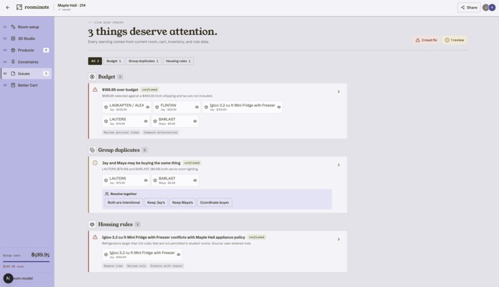The width and height of the screenshot is (499, 287).
Task: Open Issues in sidebar
Action: coord(27,74)
